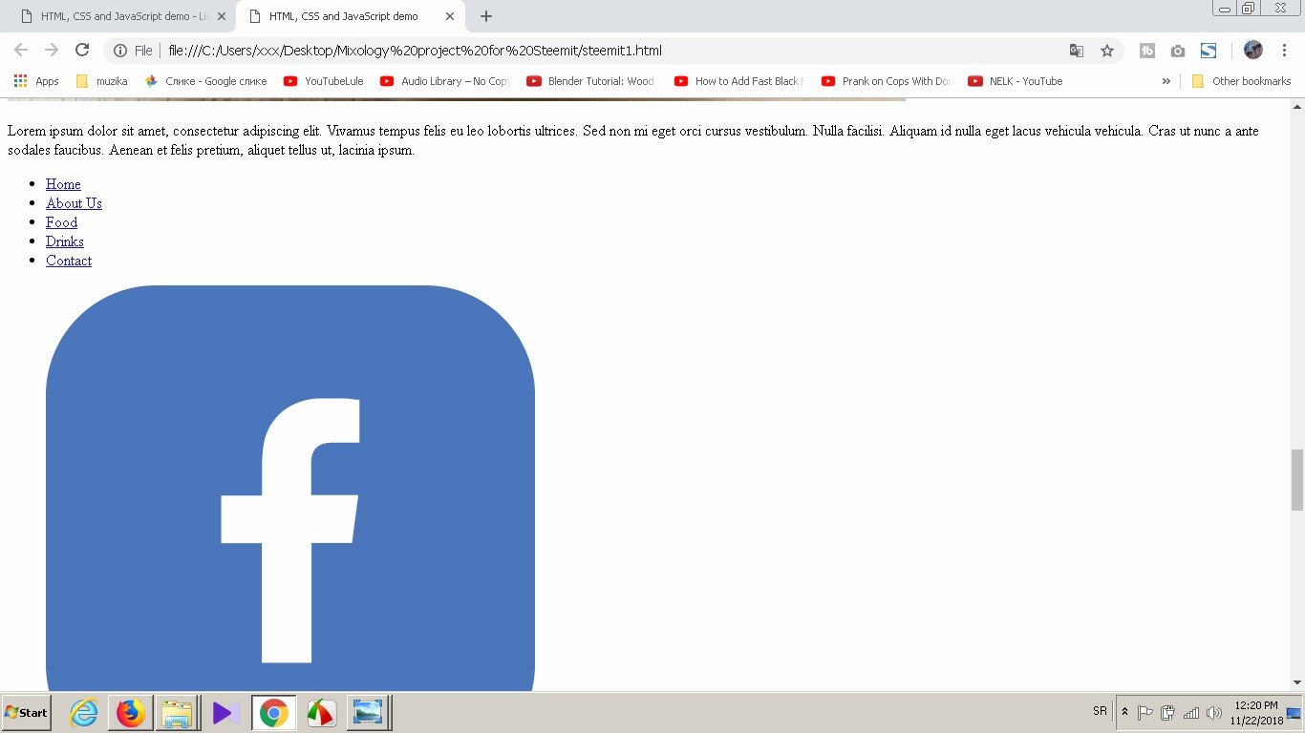Select the active HTML, CSS and JavaScript demo tab
This screenshot has width=1305, height=733.
[342, 16]
